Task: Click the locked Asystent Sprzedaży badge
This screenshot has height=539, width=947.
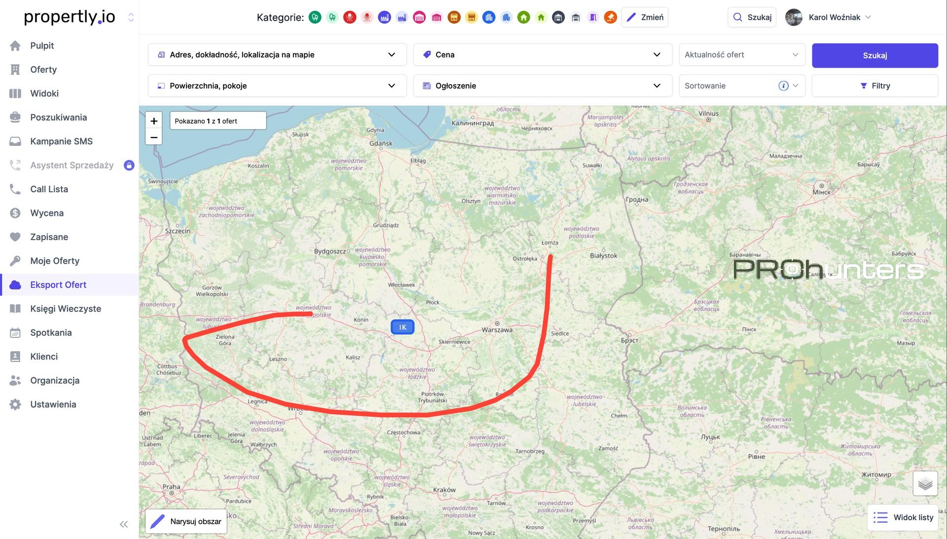Action: pyautogui.click(x=129, y=165)
